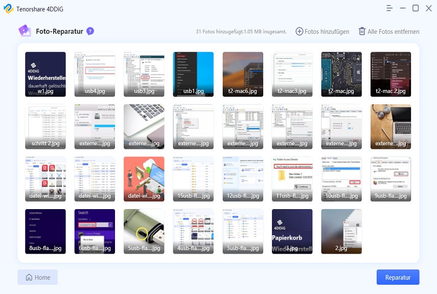Select the 3.jpg Papierkorb thumbnail
Viewport: 437px width, 294px height.
point(292,231)
